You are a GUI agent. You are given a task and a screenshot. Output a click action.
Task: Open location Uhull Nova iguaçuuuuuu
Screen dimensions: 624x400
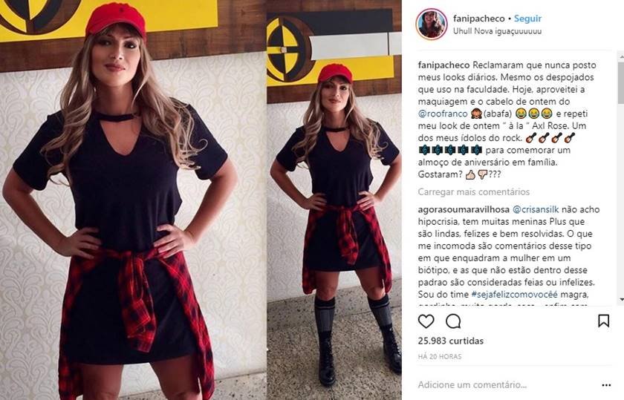(x=497, y=31)
